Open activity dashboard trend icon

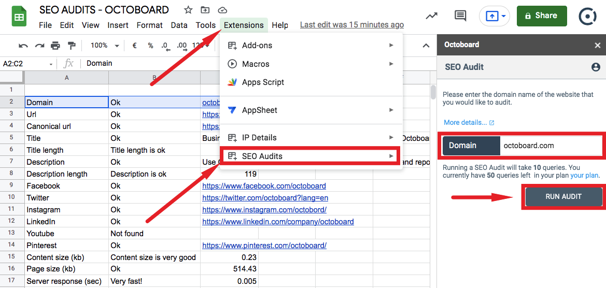pos(431,16)
